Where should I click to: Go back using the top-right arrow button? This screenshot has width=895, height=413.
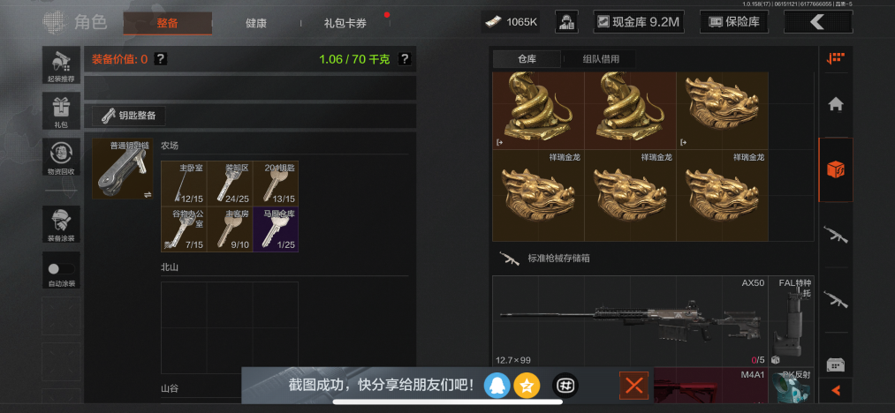(x=818, y=22)
